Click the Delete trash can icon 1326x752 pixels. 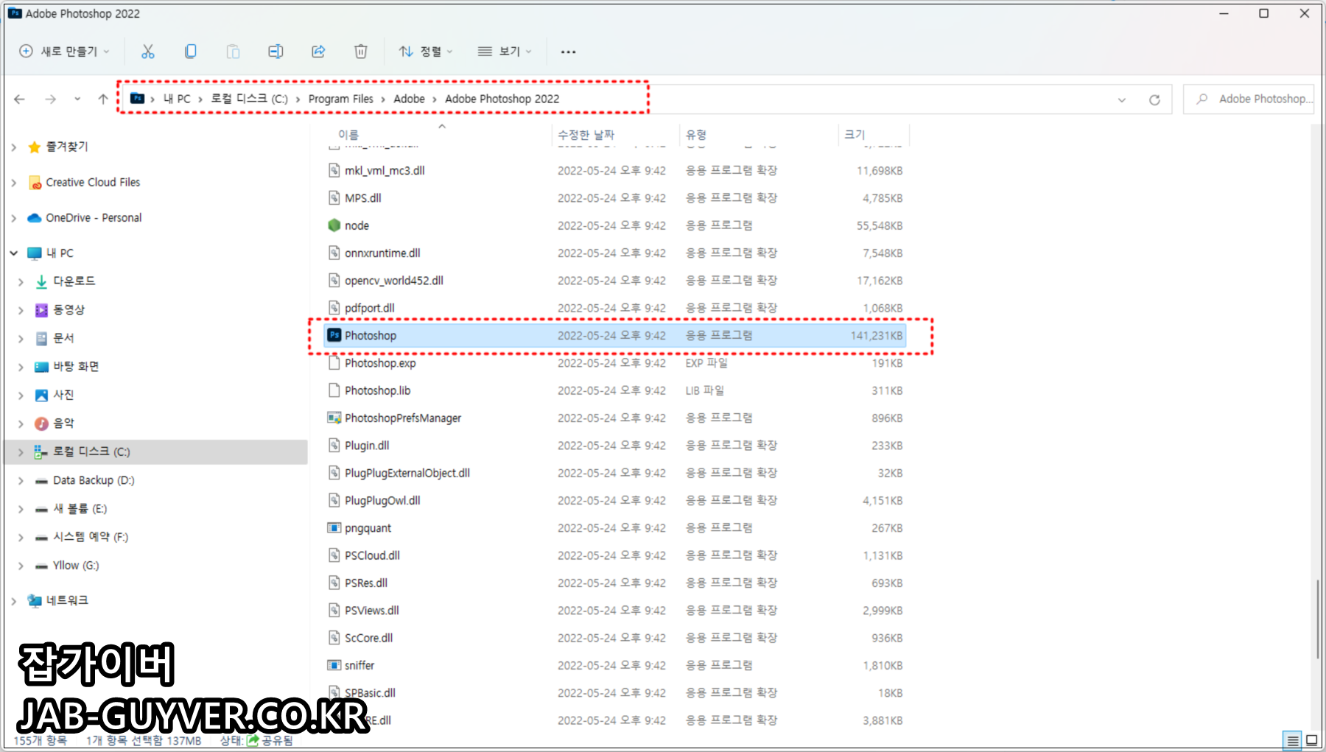point(361,52)
